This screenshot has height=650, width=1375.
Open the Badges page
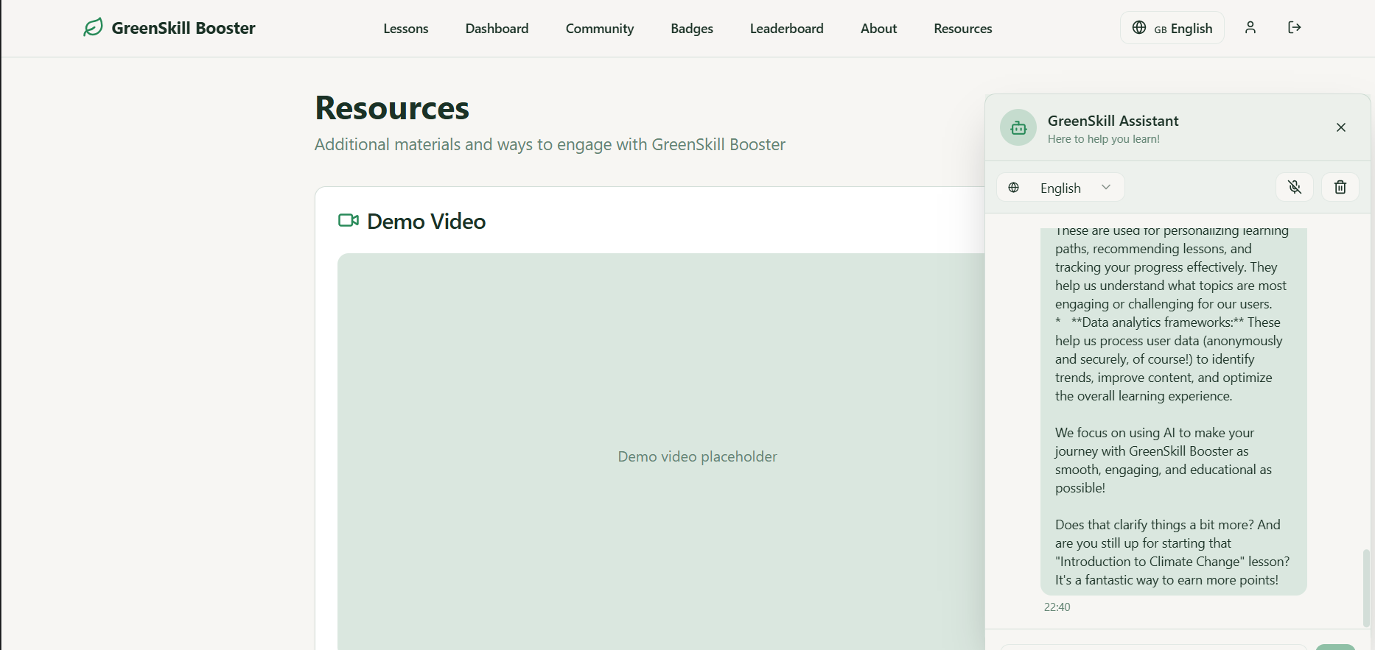click(x=692, y=28)
